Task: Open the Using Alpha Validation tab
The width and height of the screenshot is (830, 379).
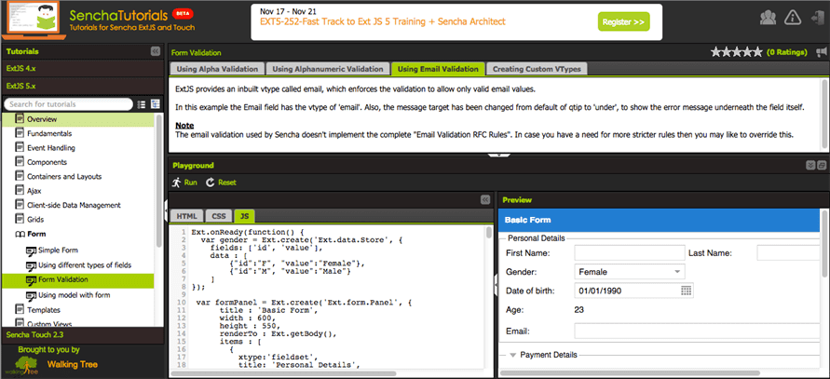Action: tap(217, 69)
